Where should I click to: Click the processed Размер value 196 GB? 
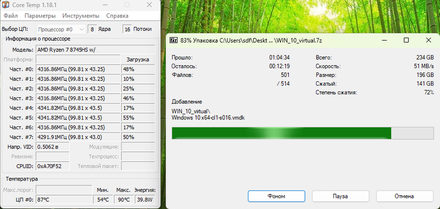click(425, 75)
